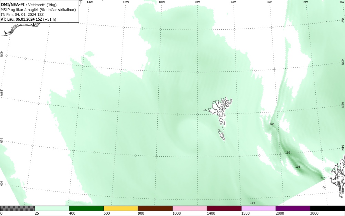Viewport: 345px width, 216px height.
Task: Click the legend tick value 1400
Action: pyautogui.click(x=211, y=213)
